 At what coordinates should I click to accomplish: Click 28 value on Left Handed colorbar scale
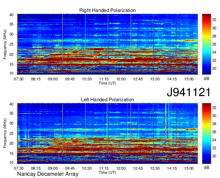click(214, 124)
